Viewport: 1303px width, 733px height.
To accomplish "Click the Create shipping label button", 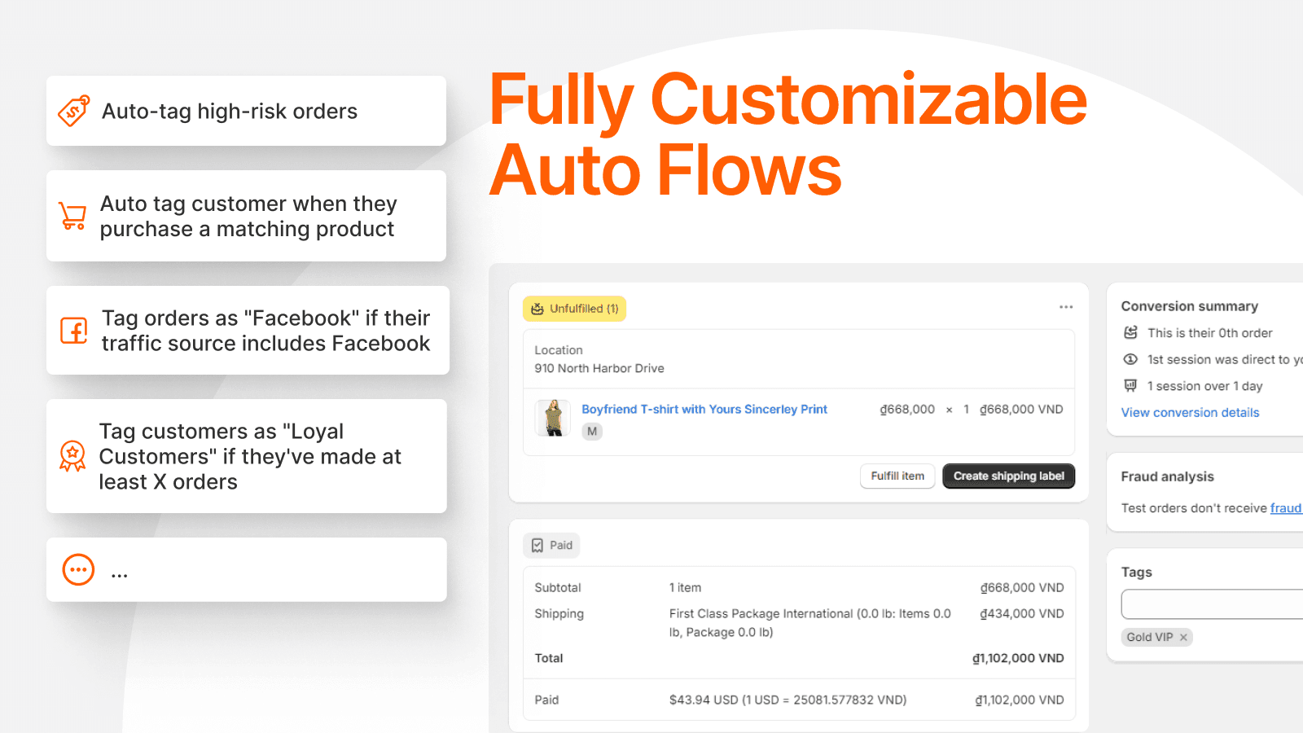I will pos(1008,476).
